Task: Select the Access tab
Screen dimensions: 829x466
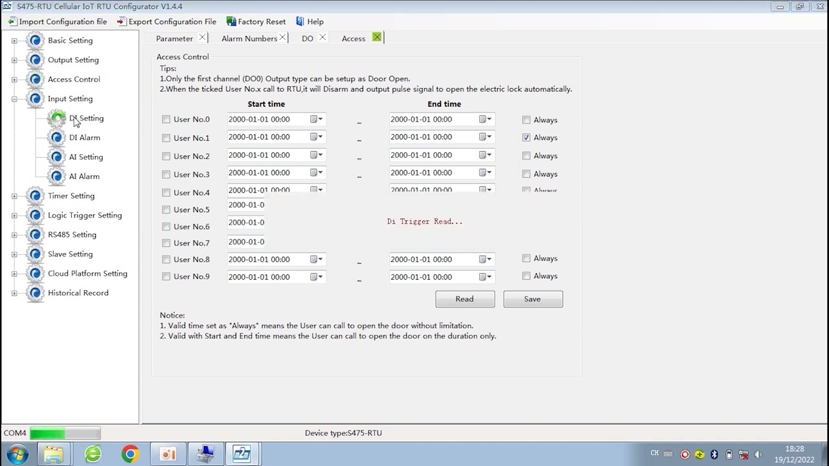Action: [x=354, y=38]
